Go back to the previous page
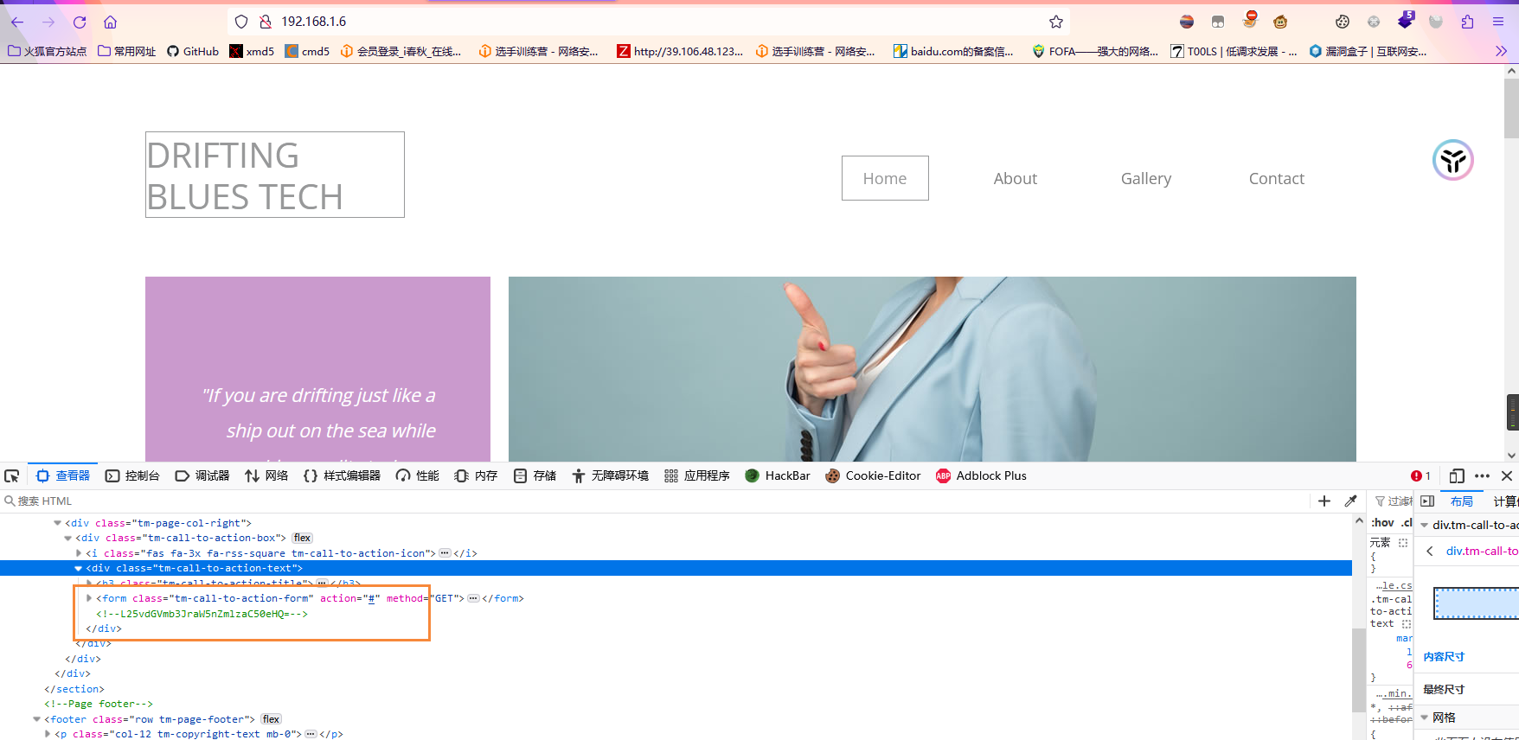 (17, 22)
